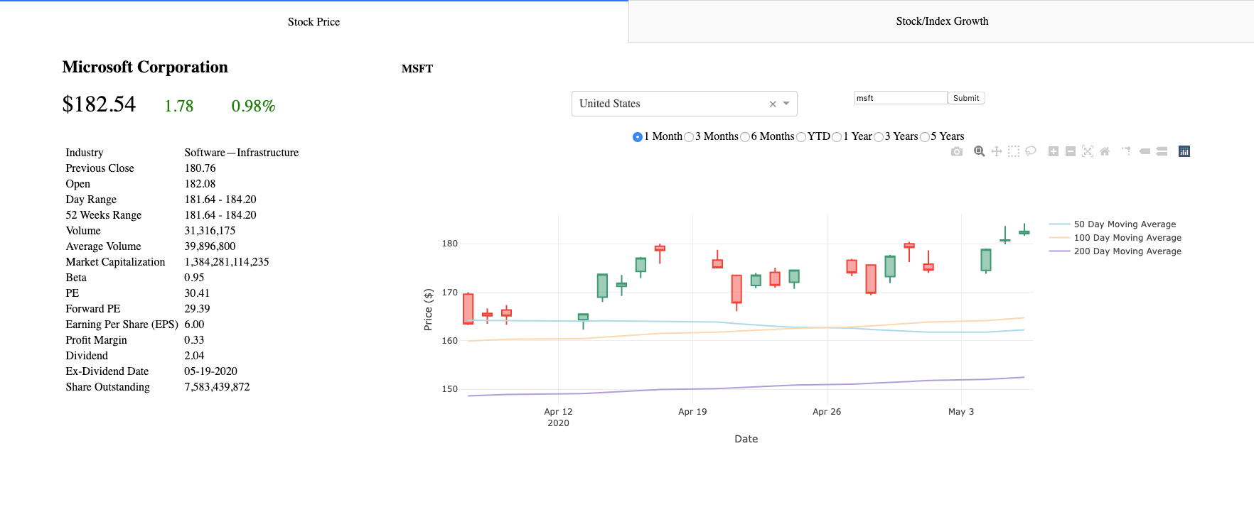Select the Zoom magnifier tool in chart toolbar
1254x512 pixels.
point(979,151)
